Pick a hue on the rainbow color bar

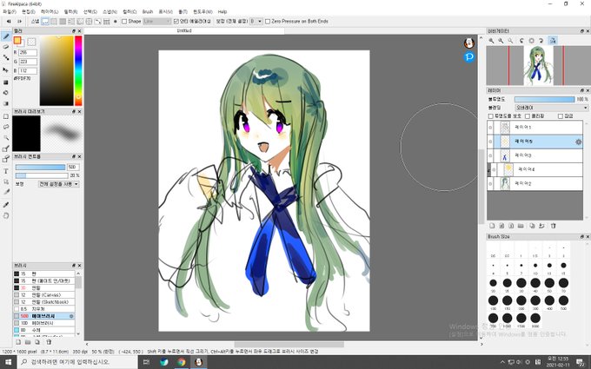click(78, 70)
